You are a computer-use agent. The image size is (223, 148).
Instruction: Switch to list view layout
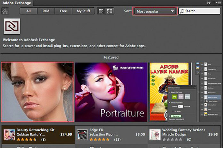110,11
